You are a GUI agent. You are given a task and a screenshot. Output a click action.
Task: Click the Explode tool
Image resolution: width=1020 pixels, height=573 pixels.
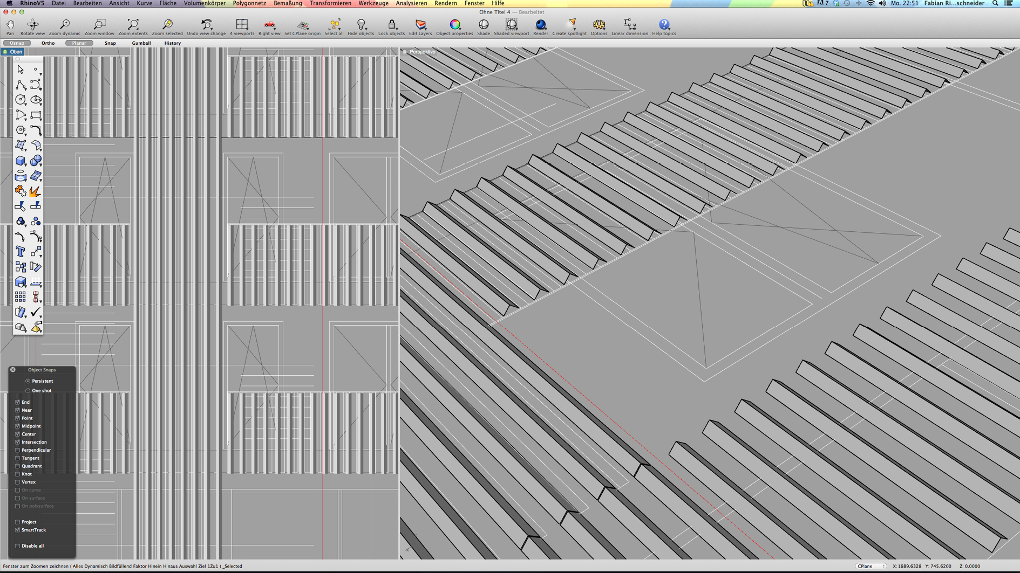pyautogui.click(x=36, y=191)
